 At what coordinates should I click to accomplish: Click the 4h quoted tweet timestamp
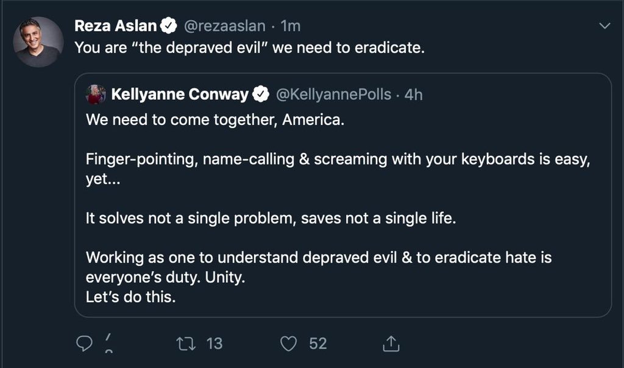pyautogui.click(x=413, y=94)
